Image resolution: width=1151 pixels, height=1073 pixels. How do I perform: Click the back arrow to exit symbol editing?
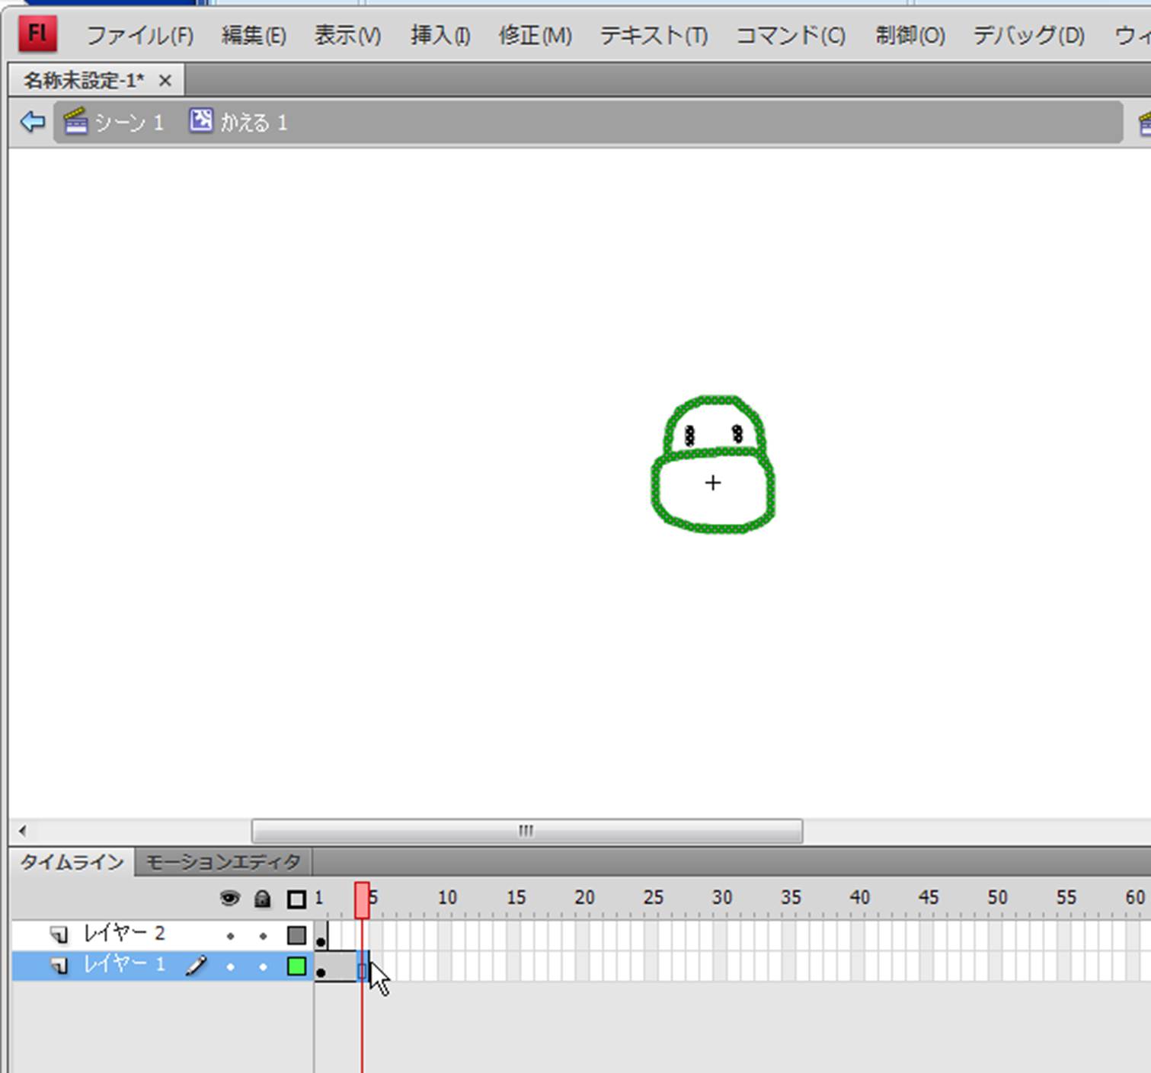click(32, 122)
